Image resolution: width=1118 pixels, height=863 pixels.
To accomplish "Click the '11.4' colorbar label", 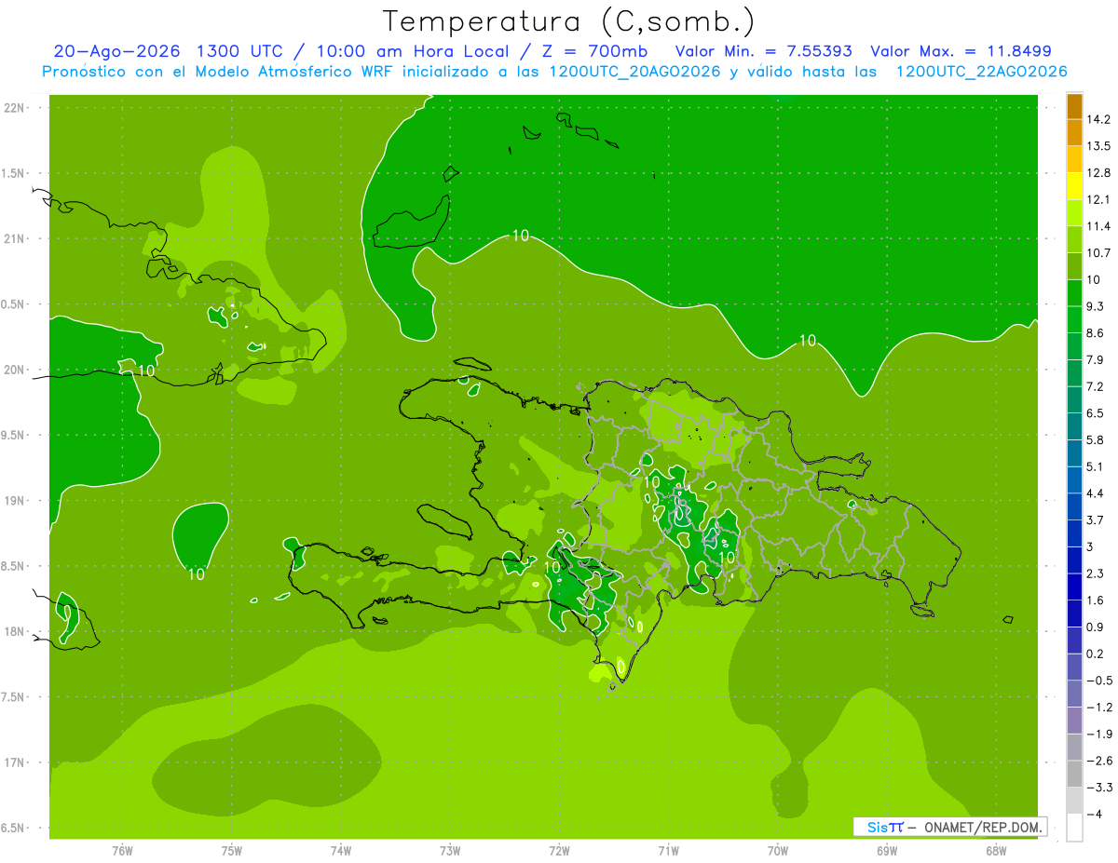I will click(1098, 226).
